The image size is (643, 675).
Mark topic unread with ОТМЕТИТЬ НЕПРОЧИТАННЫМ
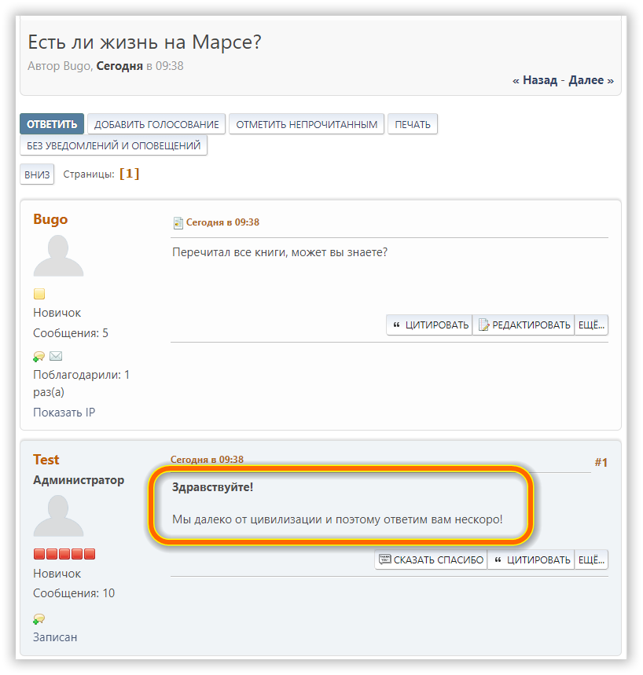307,124
